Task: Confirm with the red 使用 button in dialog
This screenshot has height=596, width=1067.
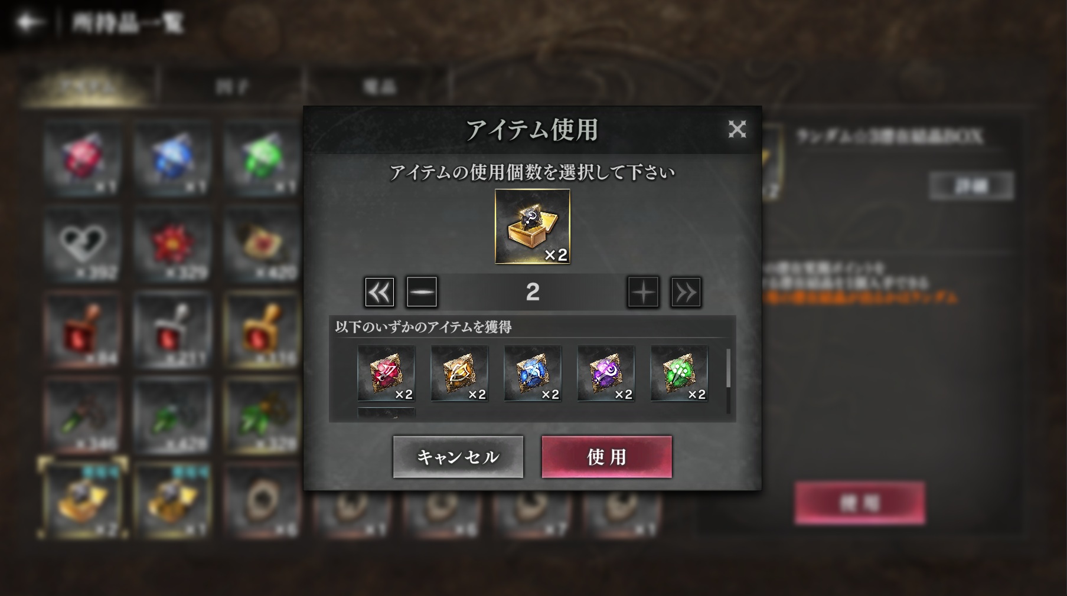Action: pos(606,457)
